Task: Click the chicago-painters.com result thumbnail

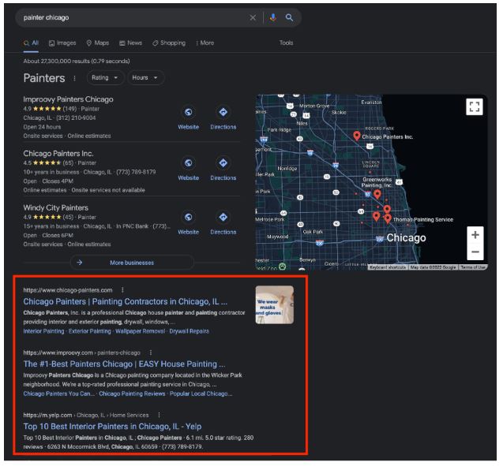Action: point(274,305)
